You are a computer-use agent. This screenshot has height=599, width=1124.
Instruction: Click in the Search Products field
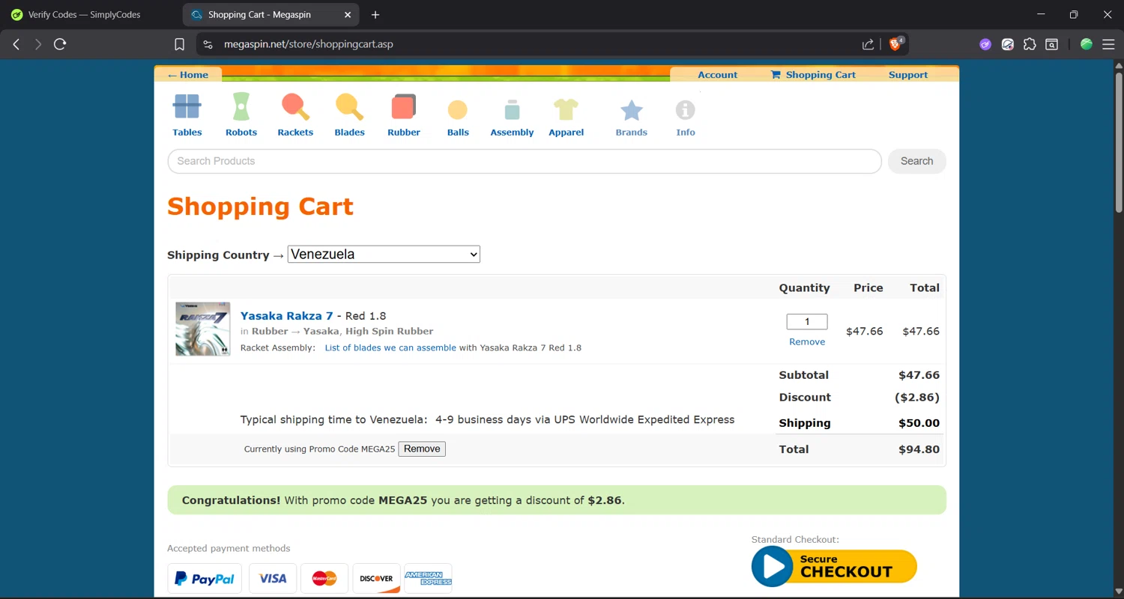[x=525, y=161]
